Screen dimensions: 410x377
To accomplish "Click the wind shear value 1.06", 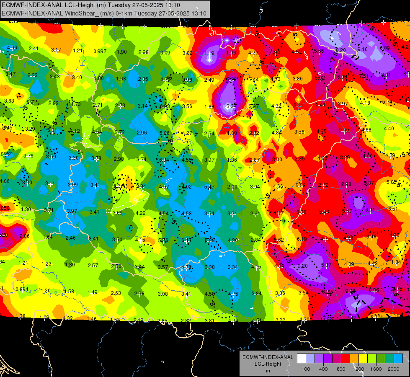I will [231, 53].
